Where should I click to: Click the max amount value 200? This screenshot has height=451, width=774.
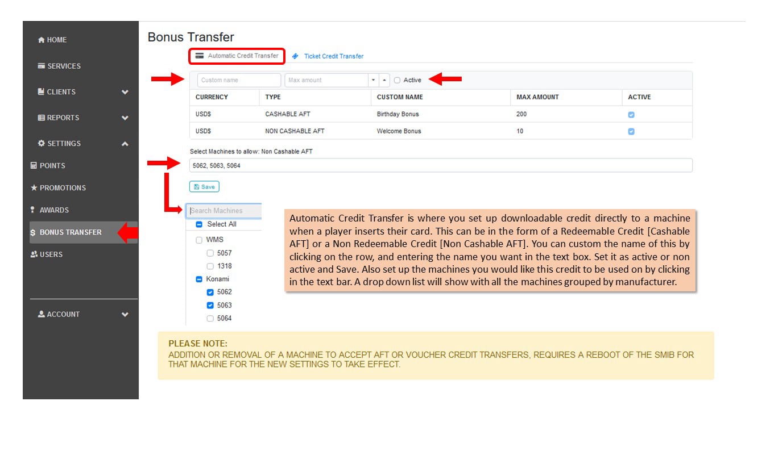pos(521,114)
